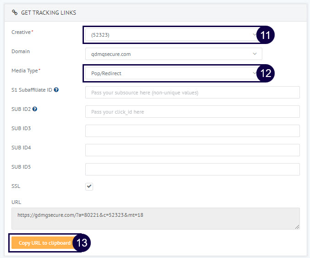Focus the SUB ID5 text field
This screenshot has width=310, height=258.
click(192, 169)
